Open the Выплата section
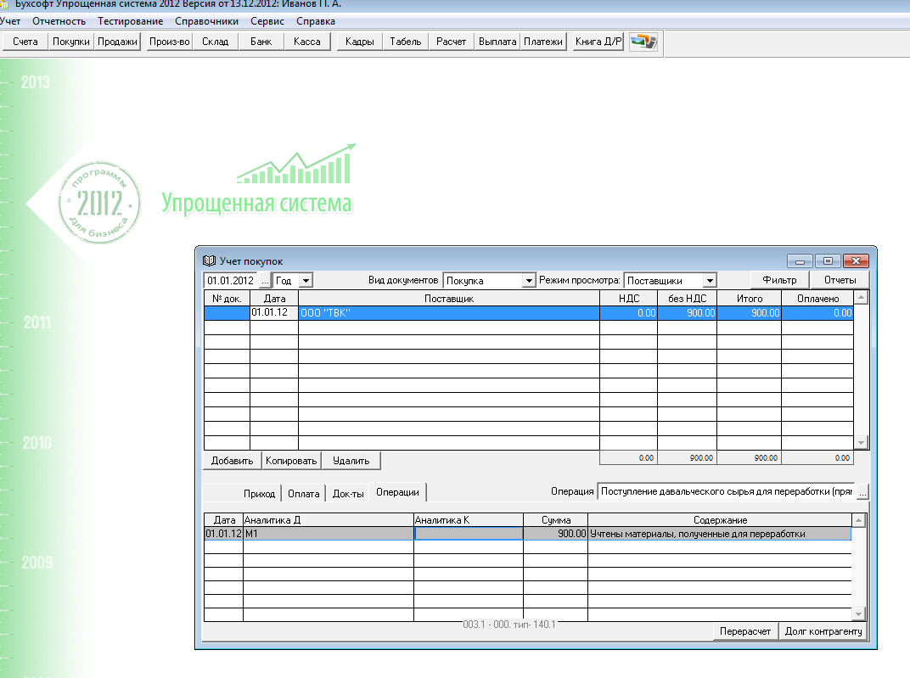Viewport: 910px width, 678px height. coord(497,42)
